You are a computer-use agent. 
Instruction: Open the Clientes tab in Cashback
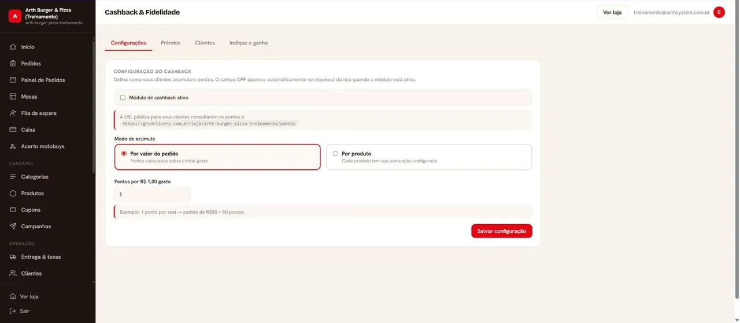[x=205, y=43]
